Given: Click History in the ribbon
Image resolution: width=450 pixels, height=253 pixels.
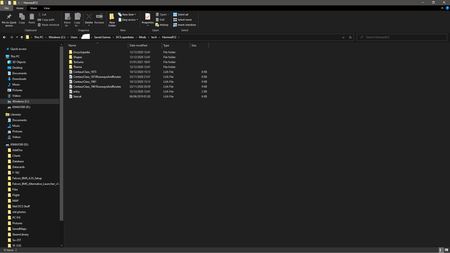Looking at the screenshot, I should coord(162,25).
